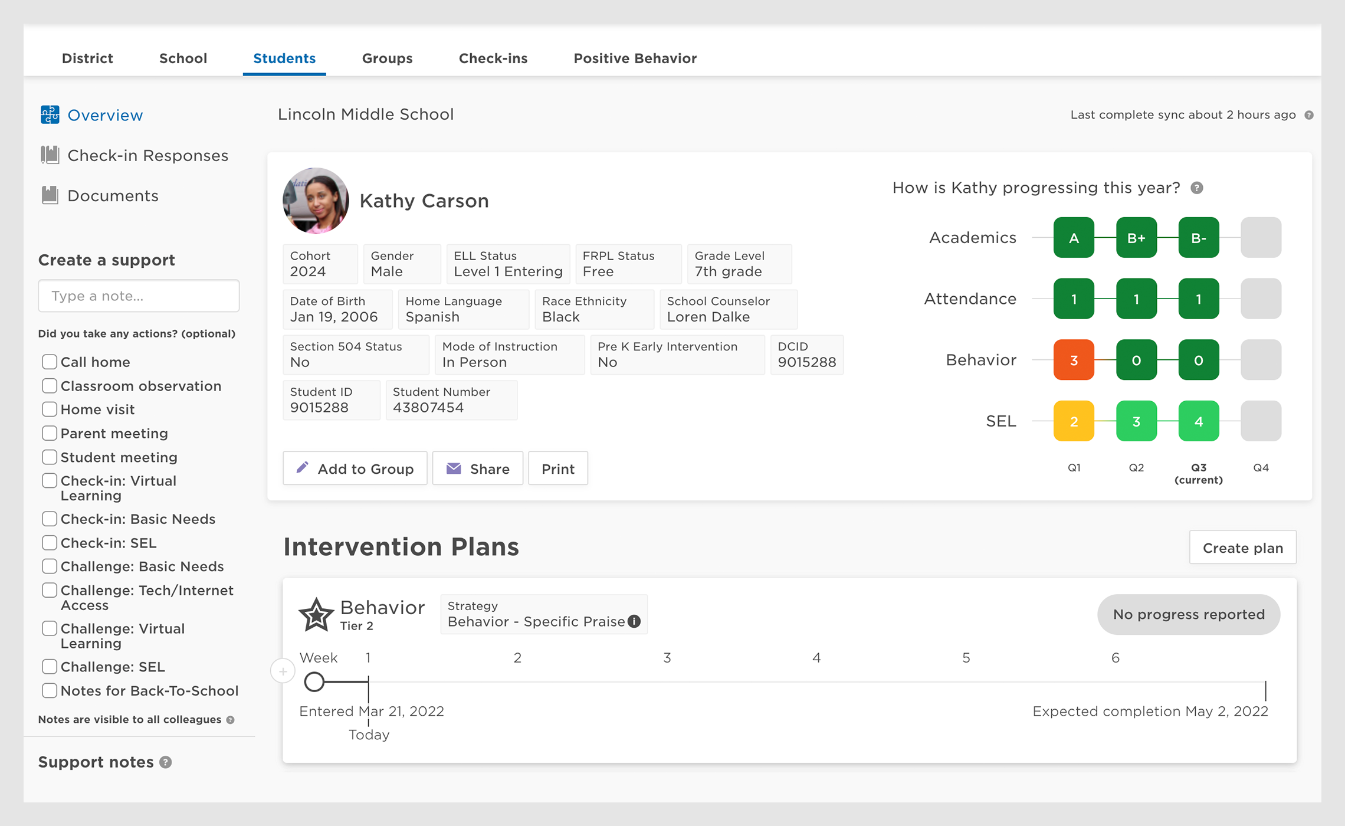Image resolution: width=1345 pixels, height=826 pixels.
Task: Click the SEL Q3 score 4 box
Action: (x=1199, y=421)
